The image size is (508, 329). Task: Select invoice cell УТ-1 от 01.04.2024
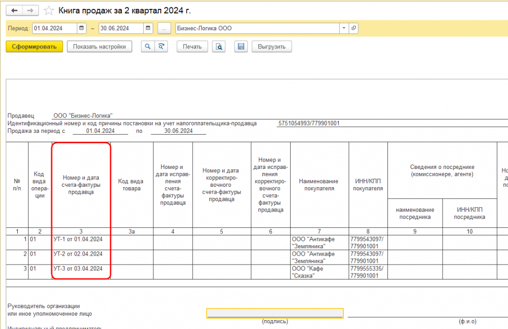pos(81,243)
